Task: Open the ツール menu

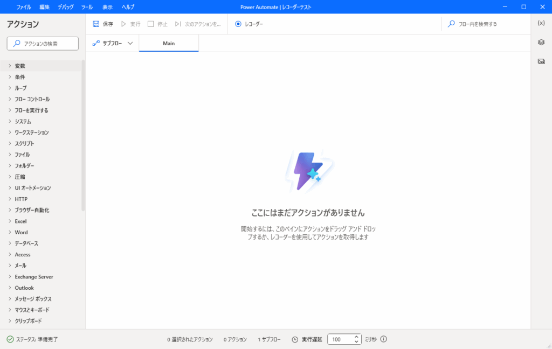Action: click(87, 7)
